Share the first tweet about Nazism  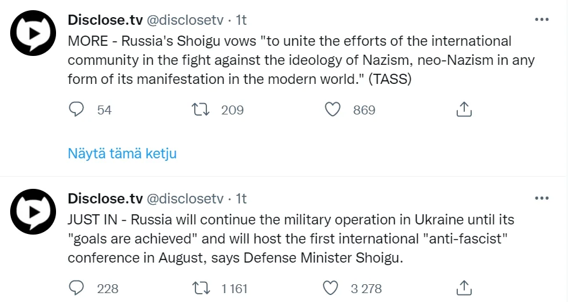(464, 110)
